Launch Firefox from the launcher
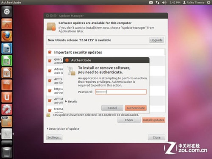212x159 pixels. (7, 36)
